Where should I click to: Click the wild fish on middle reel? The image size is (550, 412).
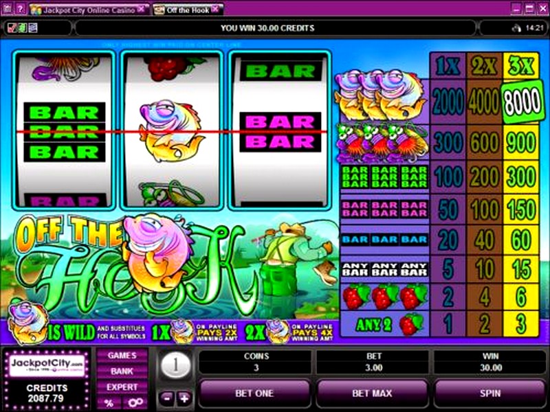coord(170,131)
